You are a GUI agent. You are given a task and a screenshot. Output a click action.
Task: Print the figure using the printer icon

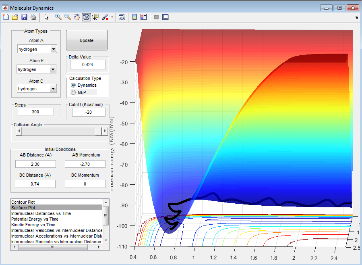(33, 17)
